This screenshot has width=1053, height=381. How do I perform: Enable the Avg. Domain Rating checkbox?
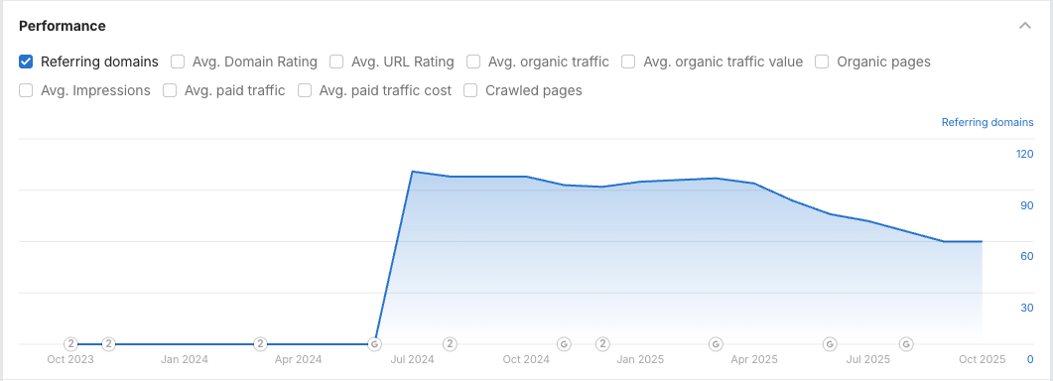click(178, 62)
